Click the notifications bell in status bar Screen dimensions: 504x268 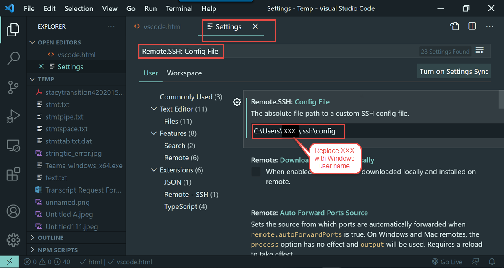tap(492, 261)
